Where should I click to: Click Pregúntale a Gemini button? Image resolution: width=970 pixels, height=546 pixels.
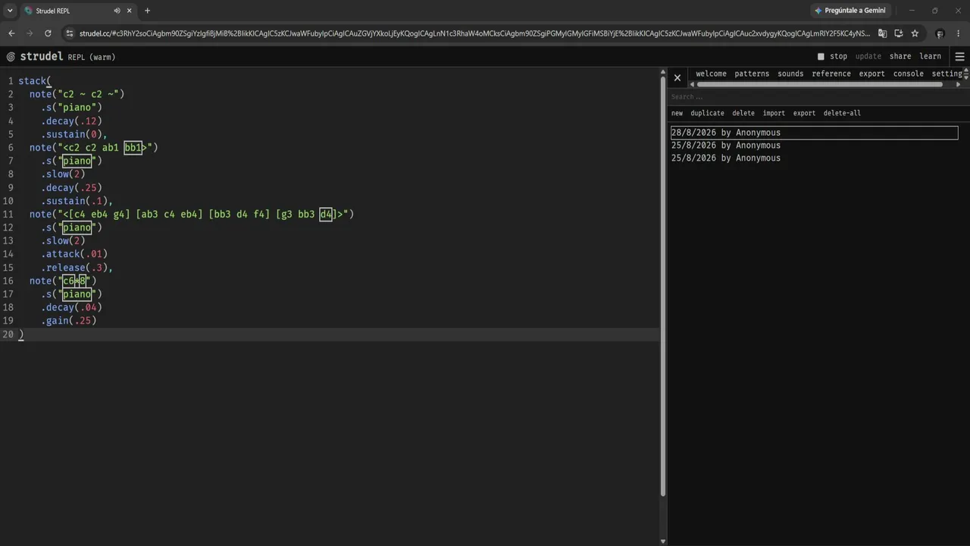(850, 11)
